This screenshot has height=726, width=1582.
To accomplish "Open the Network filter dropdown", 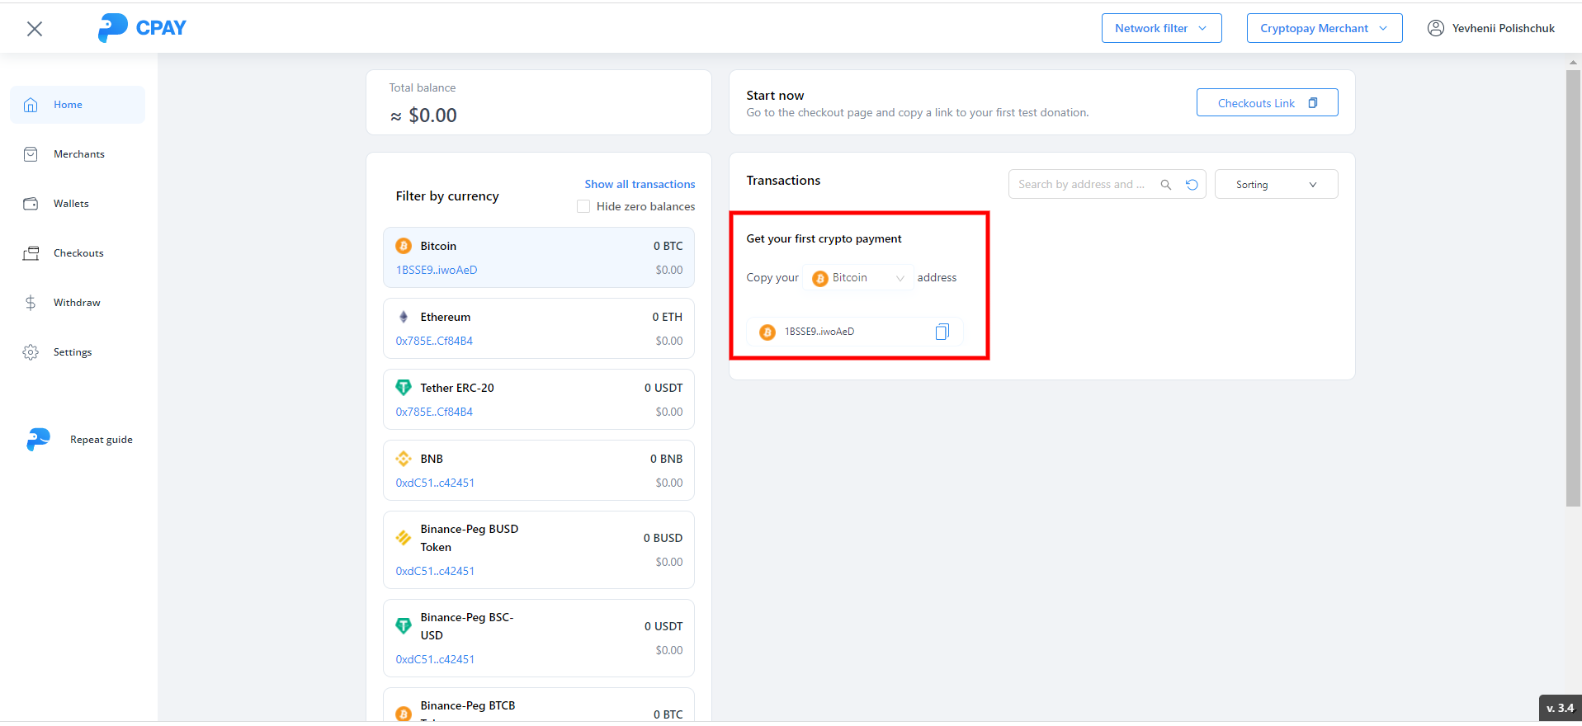I will tap(1161, 28).
